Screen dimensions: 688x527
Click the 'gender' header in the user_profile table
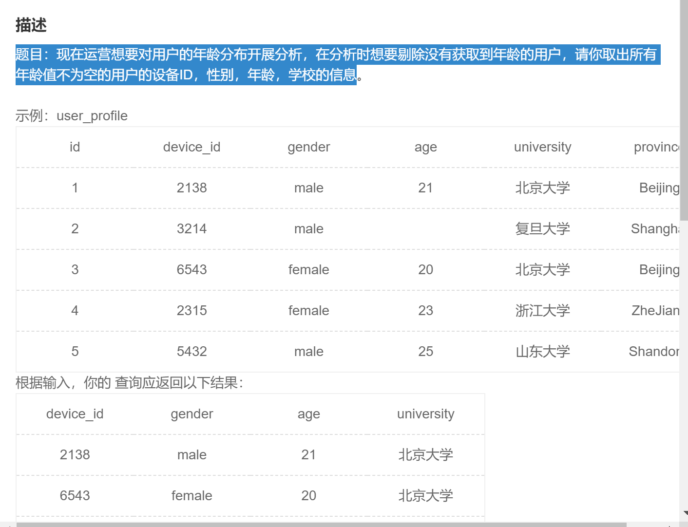click(x=308, y=147)
